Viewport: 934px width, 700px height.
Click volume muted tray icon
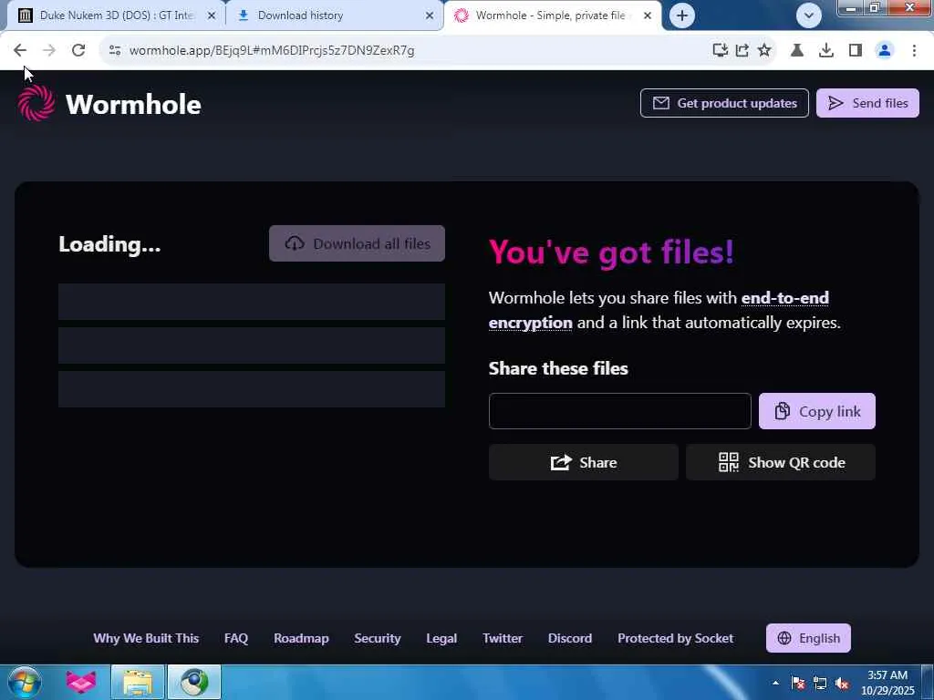pos(842,683)
